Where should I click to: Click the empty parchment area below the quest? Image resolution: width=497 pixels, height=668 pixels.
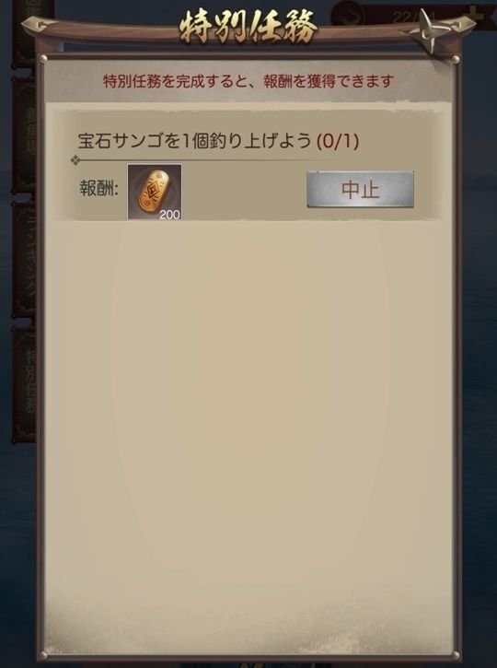pos(248,426)
